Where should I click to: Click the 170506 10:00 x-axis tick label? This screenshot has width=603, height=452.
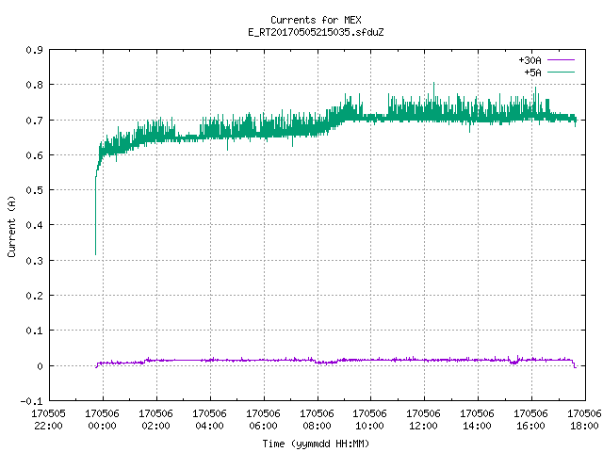(370, 419)
